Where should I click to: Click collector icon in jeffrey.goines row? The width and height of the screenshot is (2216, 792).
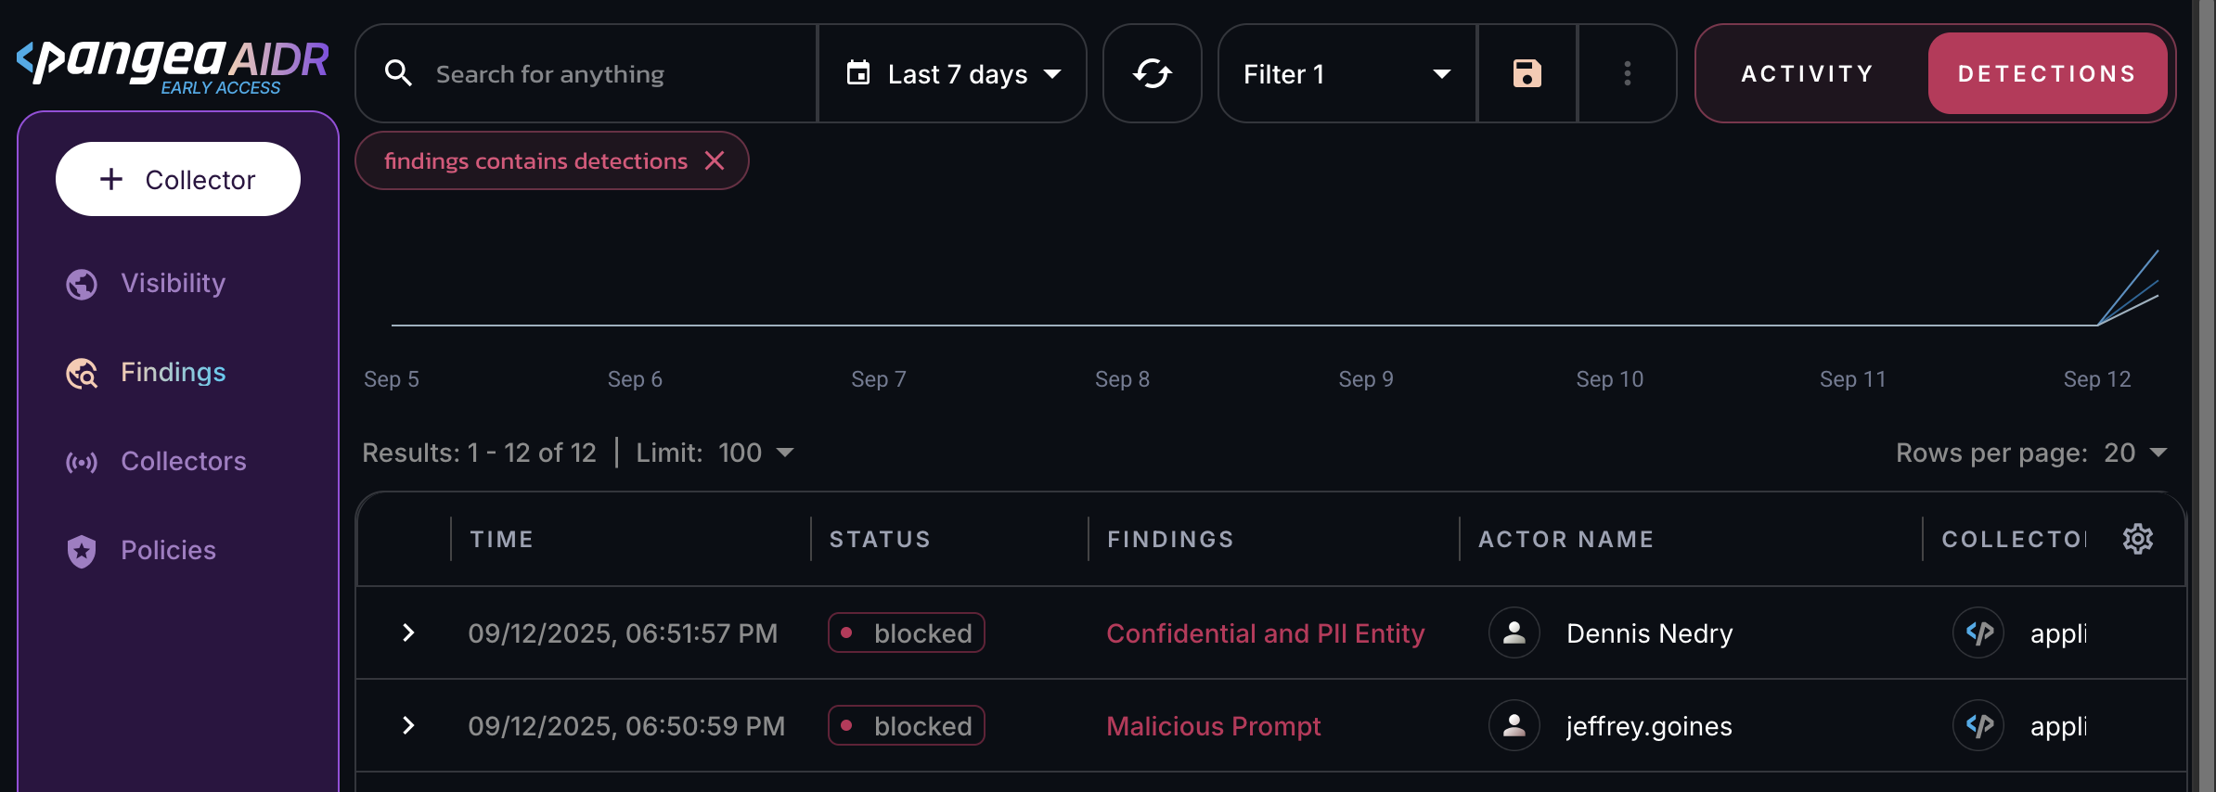1978,725
